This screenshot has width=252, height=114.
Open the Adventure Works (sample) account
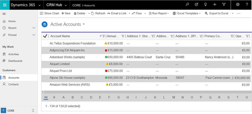[x=67, y=57]
